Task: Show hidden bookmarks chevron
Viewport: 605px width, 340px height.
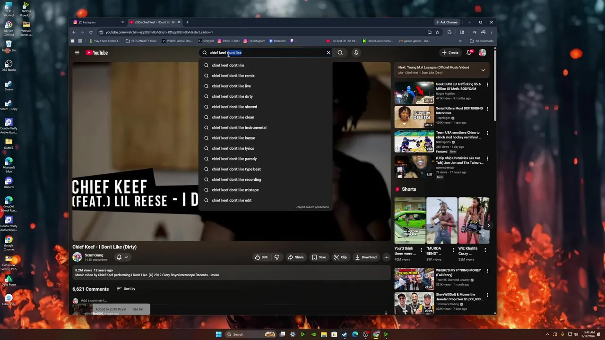Action: tap(460, 41)
